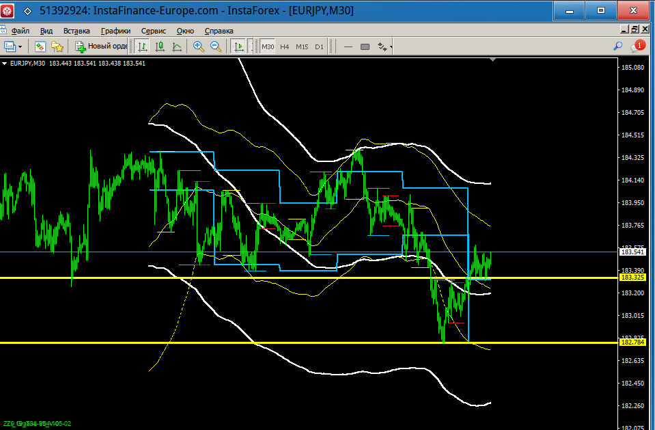Open the Файл menu
This screenshot has width=655, height=430.
point(20,31)
